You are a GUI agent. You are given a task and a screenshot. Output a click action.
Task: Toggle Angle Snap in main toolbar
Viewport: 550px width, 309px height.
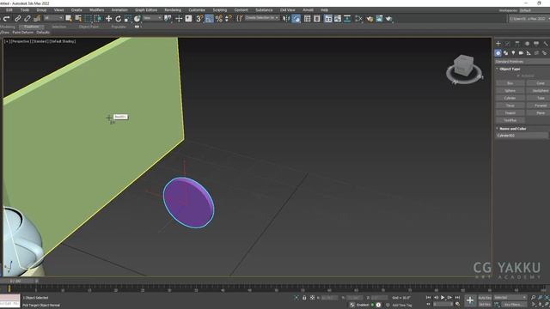(x=209, y=19)
